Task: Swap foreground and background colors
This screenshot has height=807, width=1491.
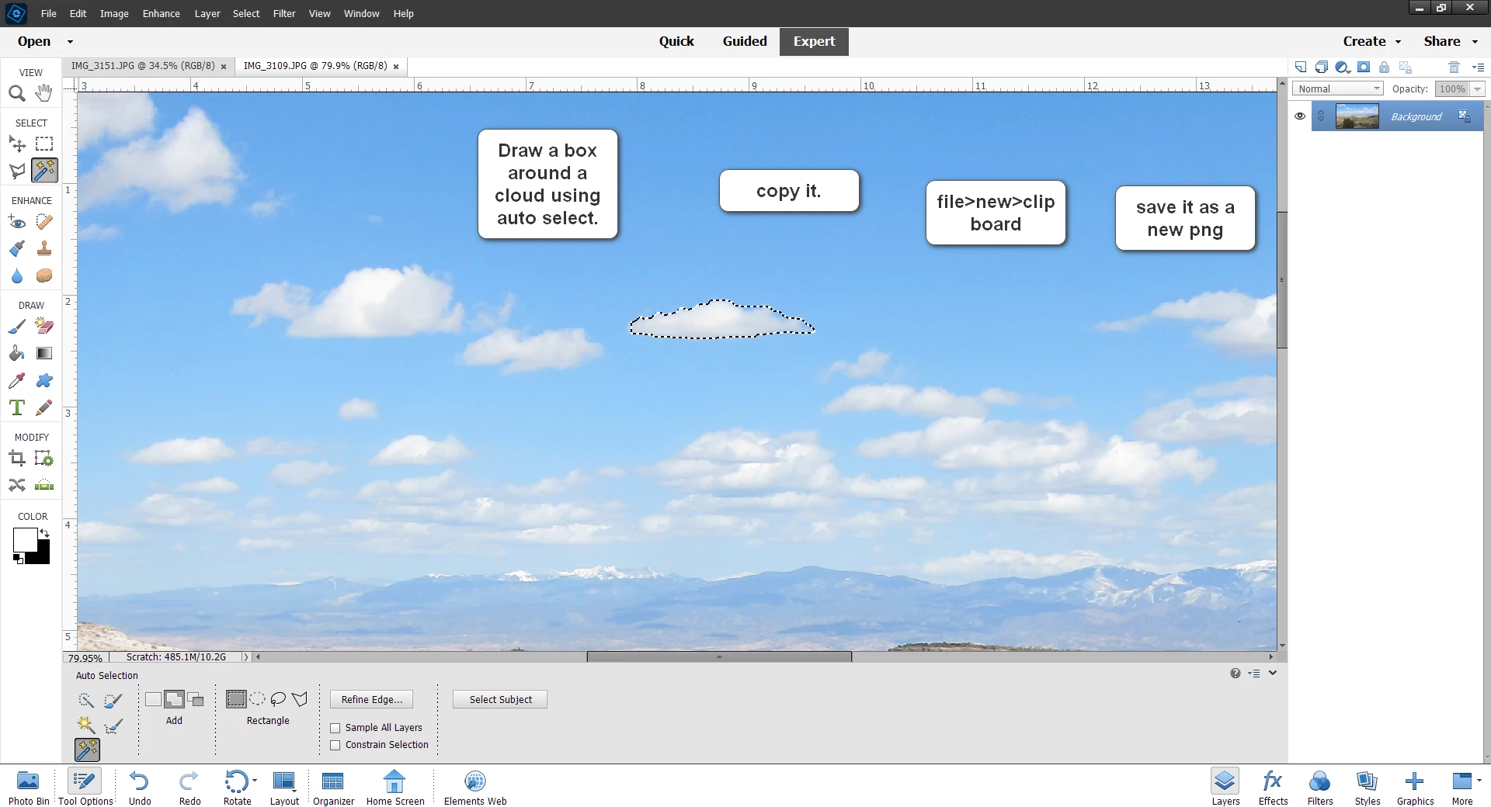Action: (x=44, y=533)
